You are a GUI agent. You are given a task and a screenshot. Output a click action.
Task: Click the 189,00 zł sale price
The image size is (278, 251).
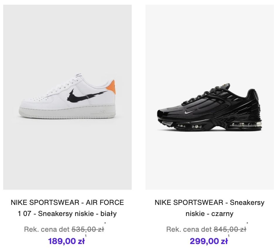coord(66,241)
